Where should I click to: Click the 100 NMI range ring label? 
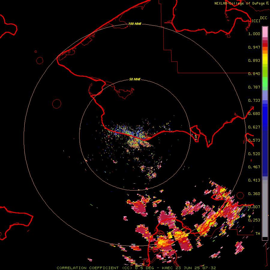pos(135,24)
